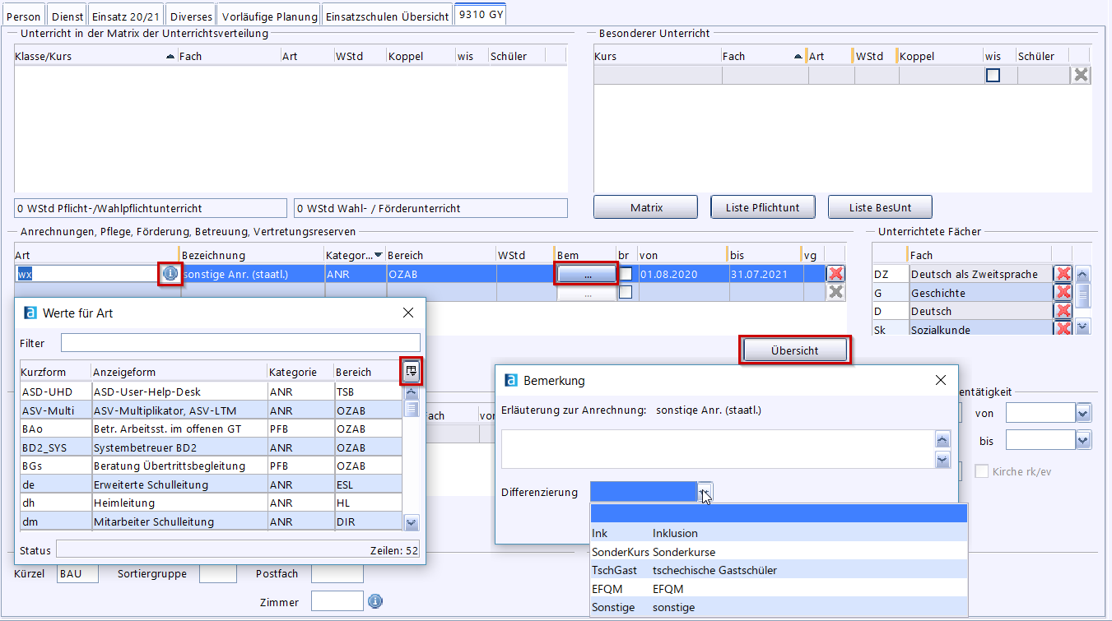Open Bem ellipsis button in empty second row
1112x621 pixels.
click(x=587, y=293)
